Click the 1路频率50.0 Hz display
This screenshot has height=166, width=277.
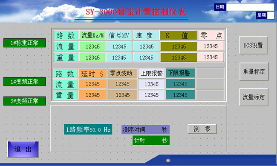click(x=88, y=129)
